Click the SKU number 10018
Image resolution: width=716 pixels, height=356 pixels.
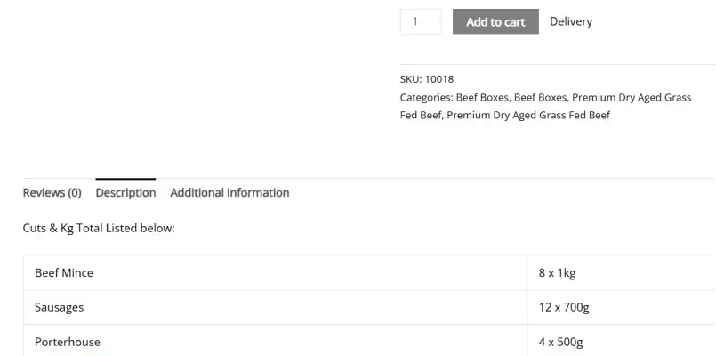439,79
